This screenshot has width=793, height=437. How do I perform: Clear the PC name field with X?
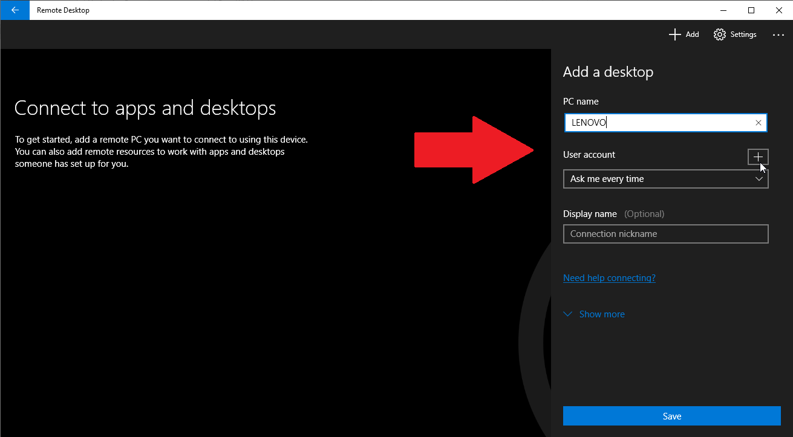[759, 123]
